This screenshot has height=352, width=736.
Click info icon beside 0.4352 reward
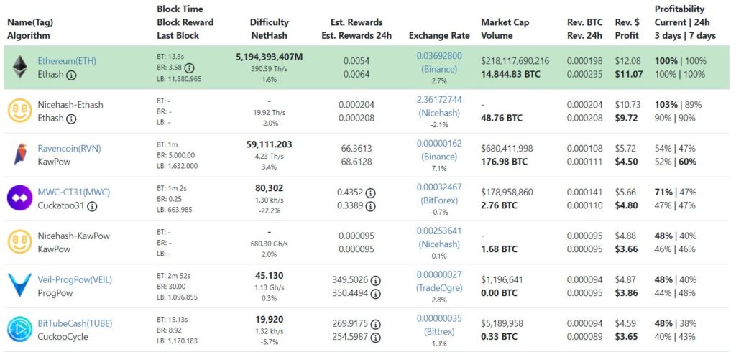point(370,193)
